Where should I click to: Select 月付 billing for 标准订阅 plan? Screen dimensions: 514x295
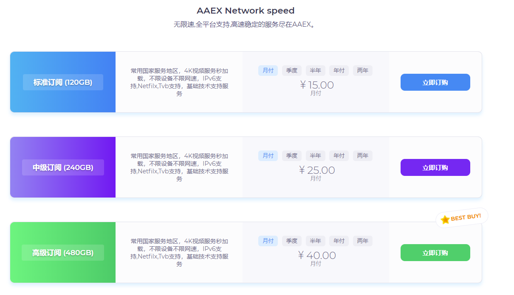pos(268,70)
